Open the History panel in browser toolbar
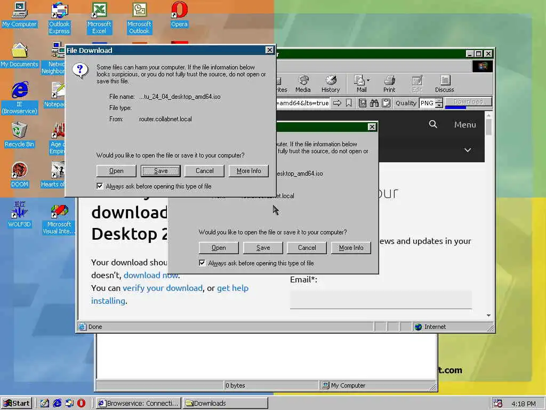The image size is (546, 410). (x=331, y=84)
